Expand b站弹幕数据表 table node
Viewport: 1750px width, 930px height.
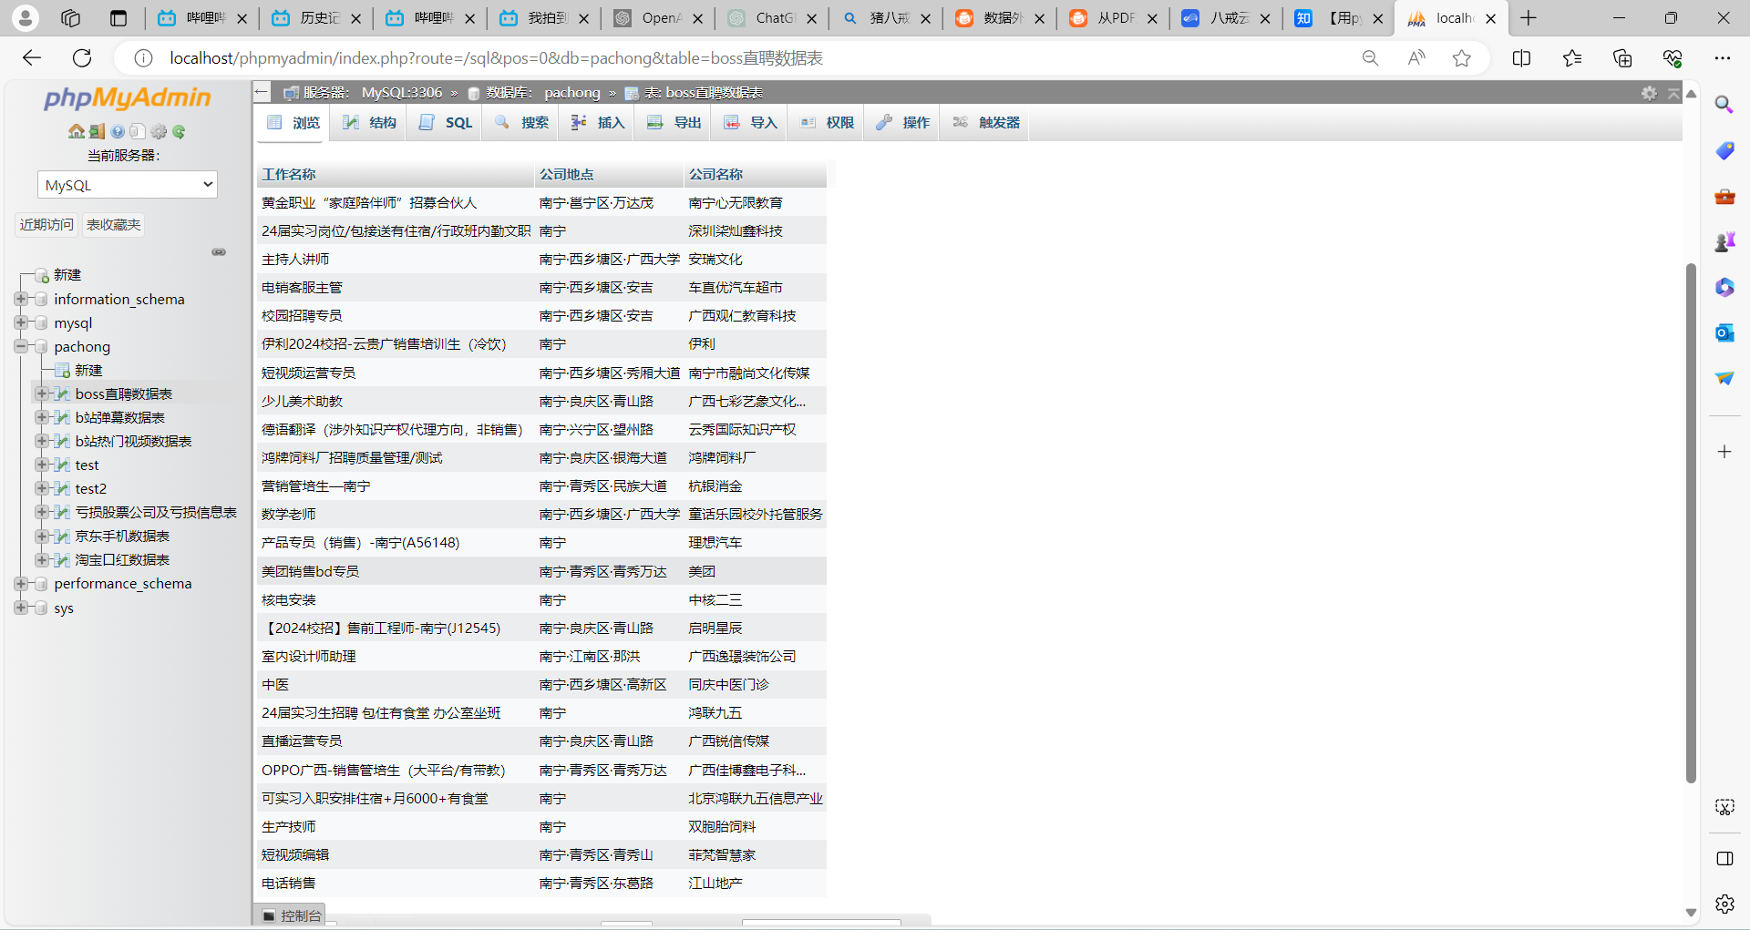41,417
